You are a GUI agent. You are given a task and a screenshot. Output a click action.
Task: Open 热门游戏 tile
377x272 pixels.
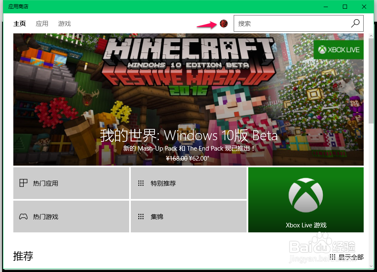(71, 217)
